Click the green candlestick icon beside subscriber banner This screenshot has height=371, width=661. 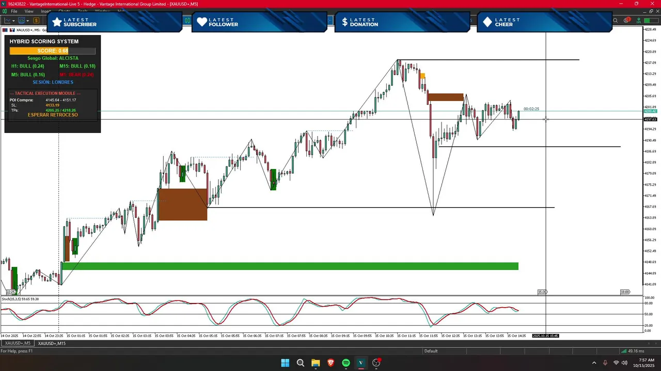click(187, 21)
